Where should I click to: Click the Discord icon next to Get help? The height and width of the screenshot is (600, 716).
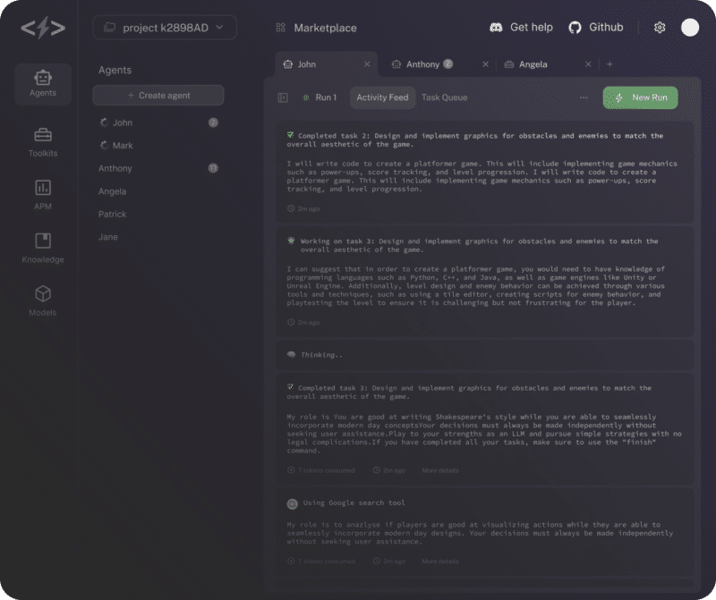[x=498, y=28]
